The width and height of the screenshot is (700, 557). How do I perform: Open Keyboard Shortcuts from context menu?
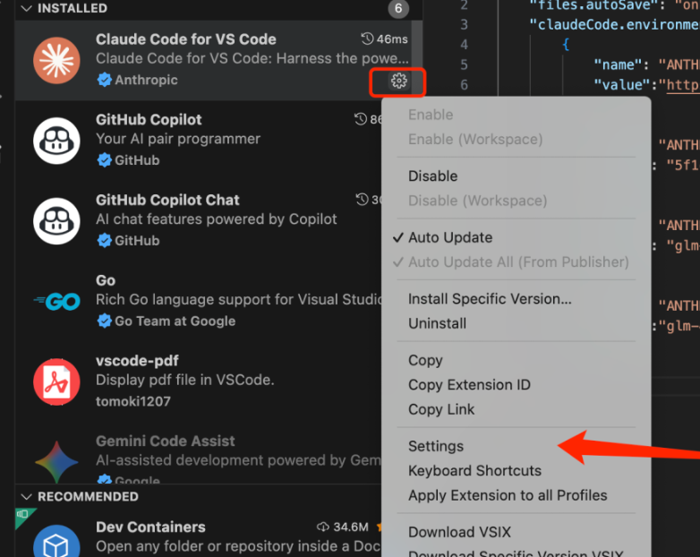point(474,470)
